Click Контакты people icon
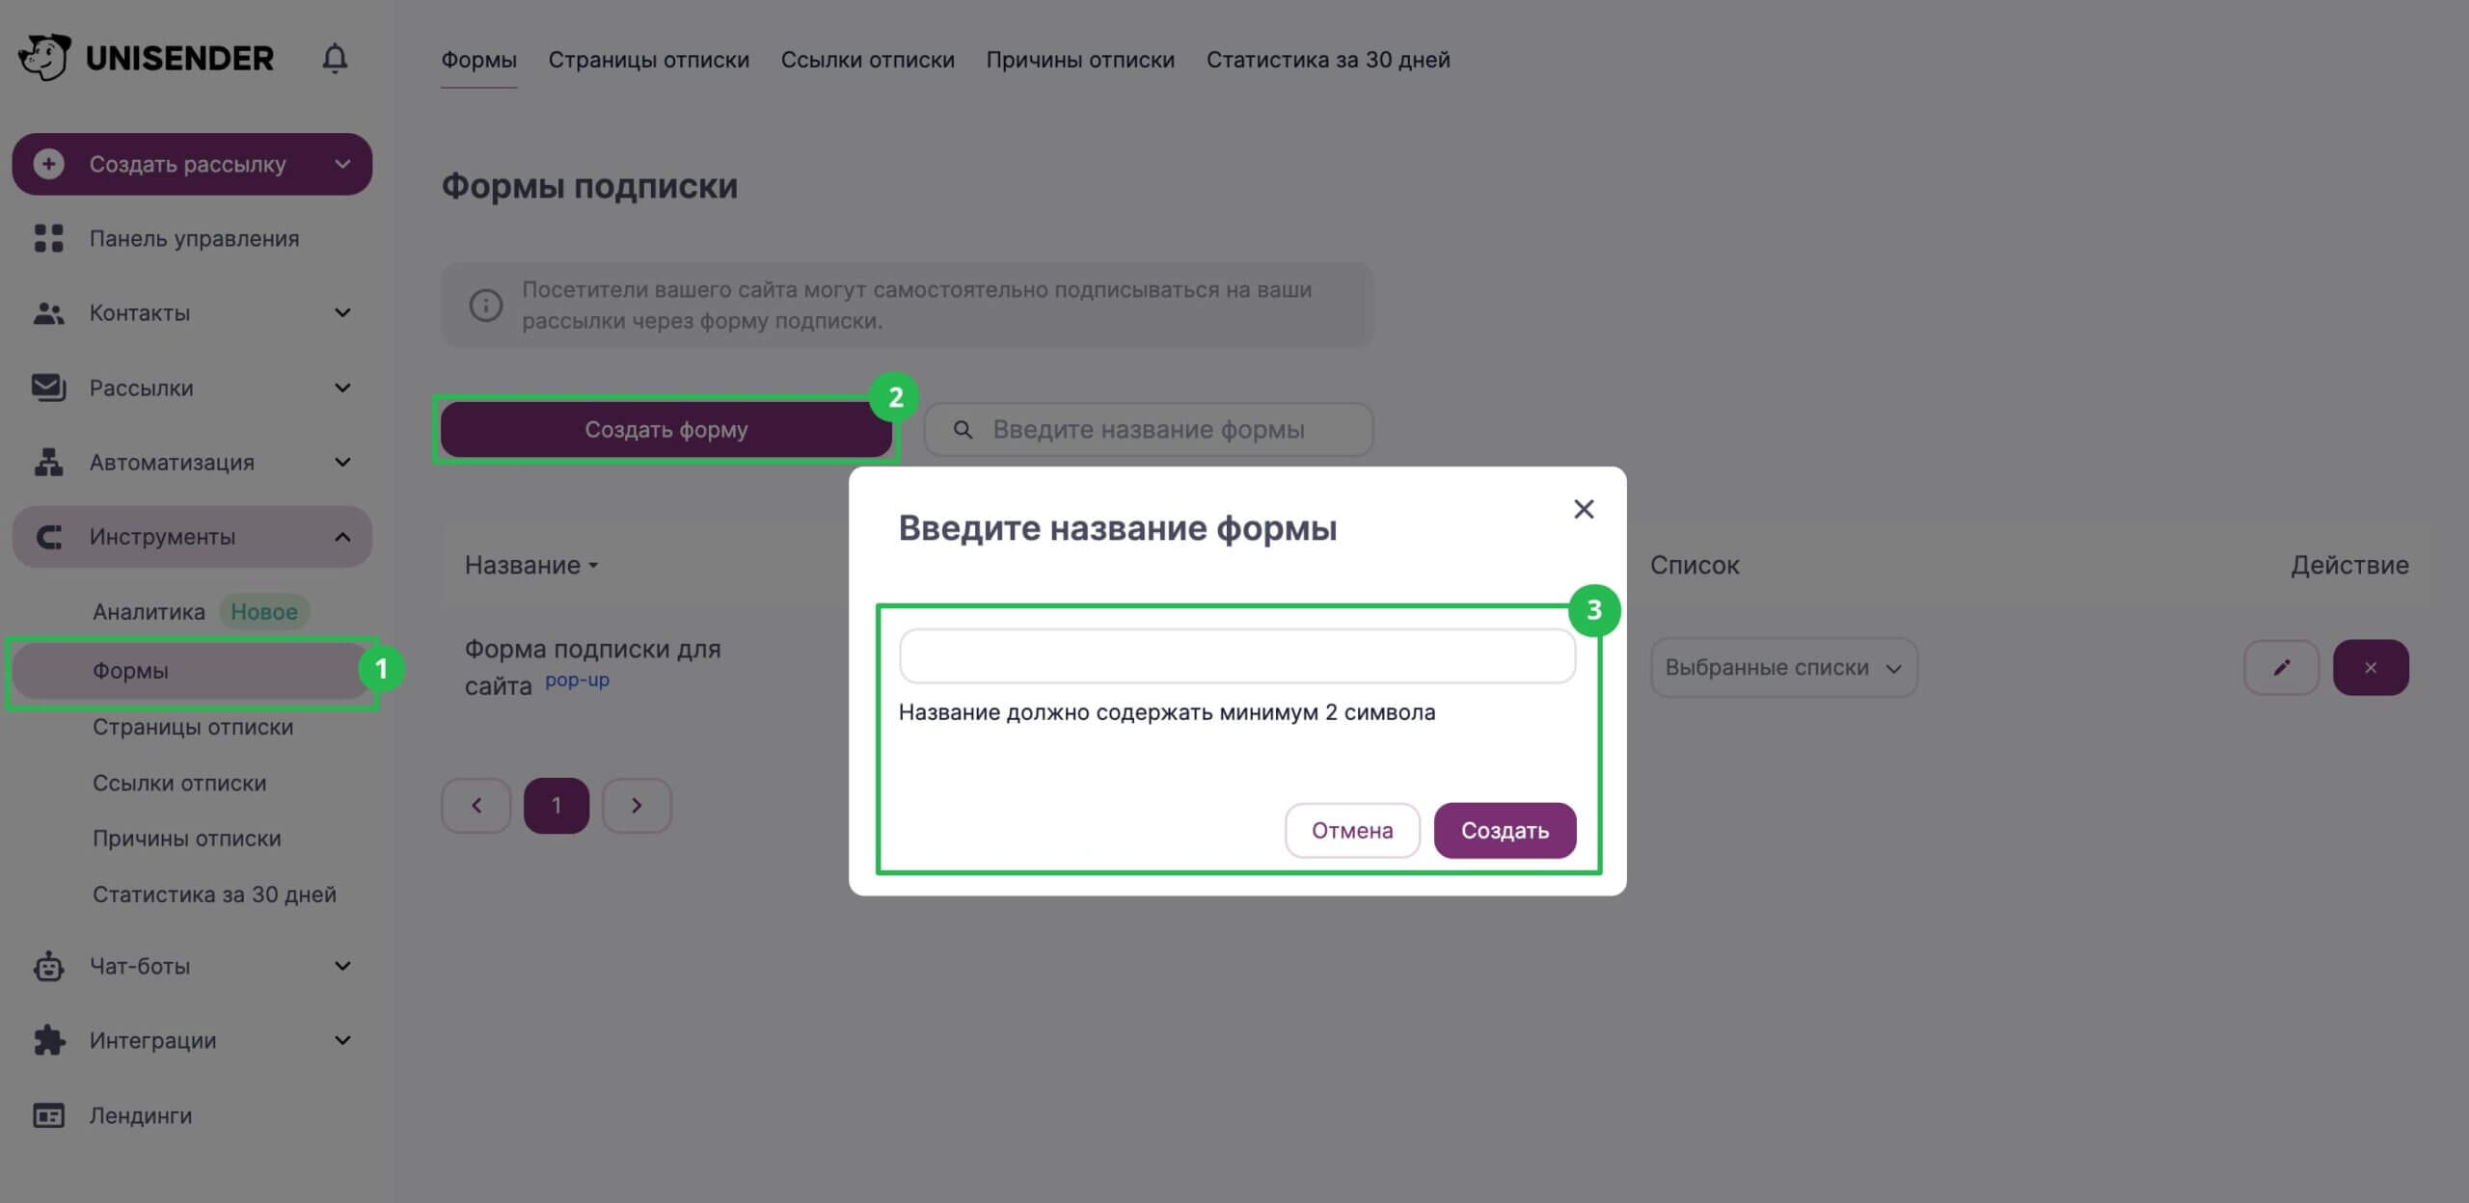Screen dimensions: 2469x1203 tap(48, 313)
